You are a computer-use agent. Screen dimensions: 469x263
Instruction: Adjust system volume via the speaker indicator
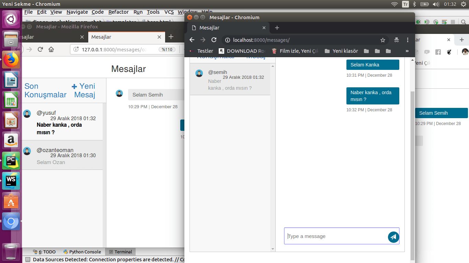[436, 4]
